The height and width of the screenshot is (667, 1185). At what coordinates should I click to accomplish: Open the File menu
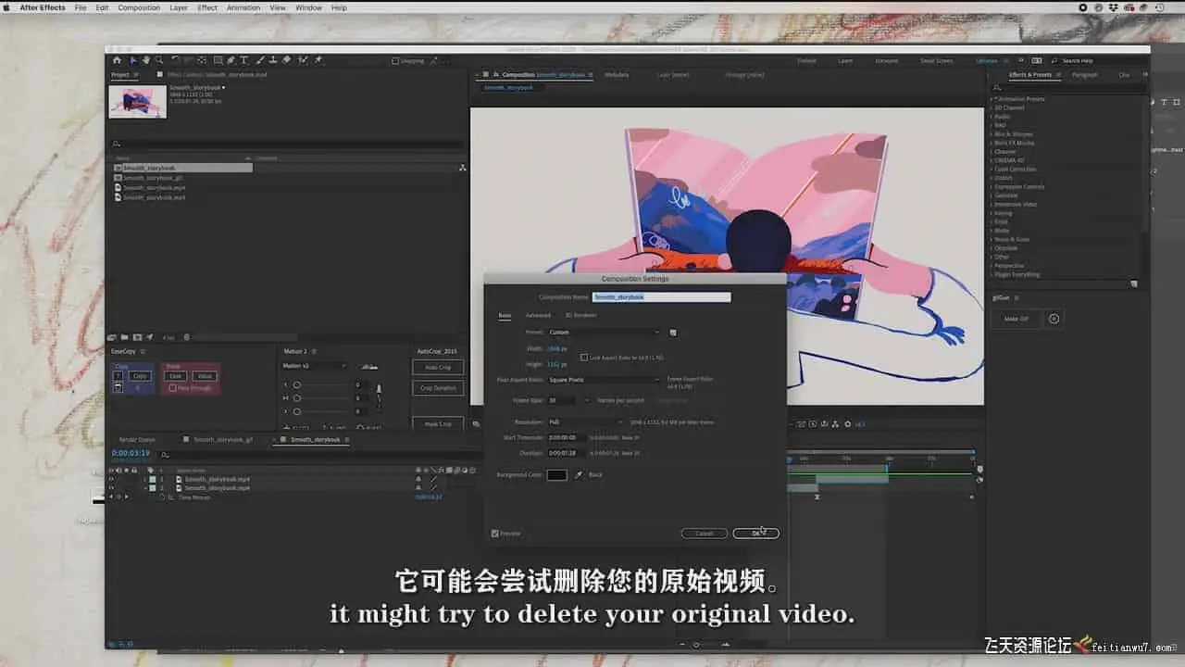click(x=81, y=7)
